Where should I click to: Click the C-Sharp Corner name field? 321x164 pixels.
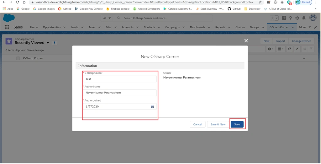tap(120, 79)
